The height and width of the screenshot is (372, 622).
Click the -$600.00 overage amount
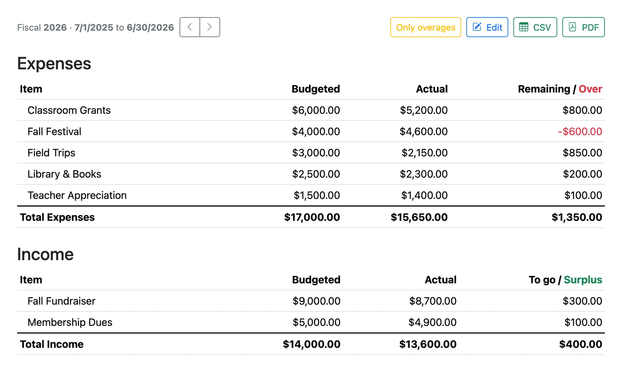click(580, 131)
